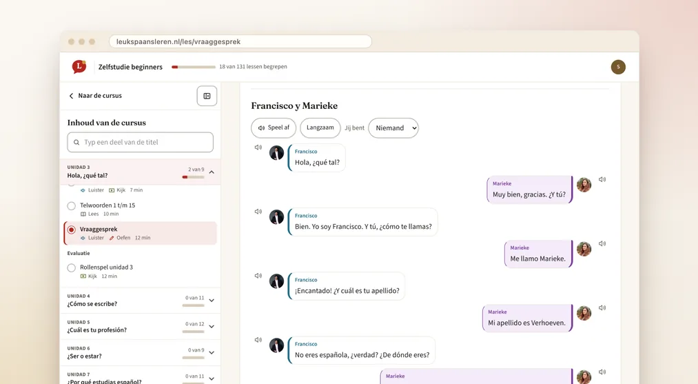Open the Vraaggesprek lesson title
This screenshot has height=384, width=698.
tap(99, 229)
